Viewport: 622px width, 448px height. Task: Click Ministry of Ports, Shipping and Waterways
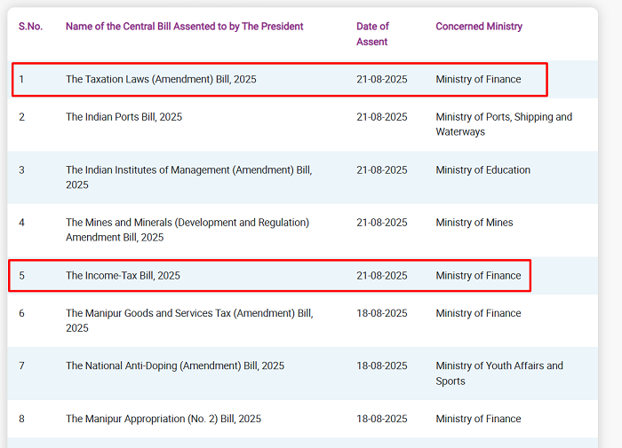[x=504, y=124]
